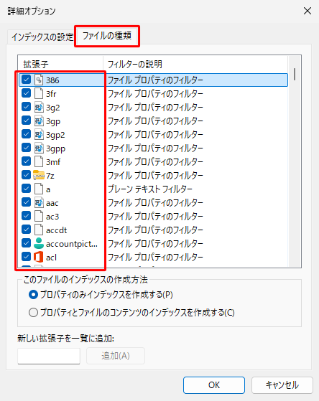Click the 追加(A) button

tap(116, 356)
